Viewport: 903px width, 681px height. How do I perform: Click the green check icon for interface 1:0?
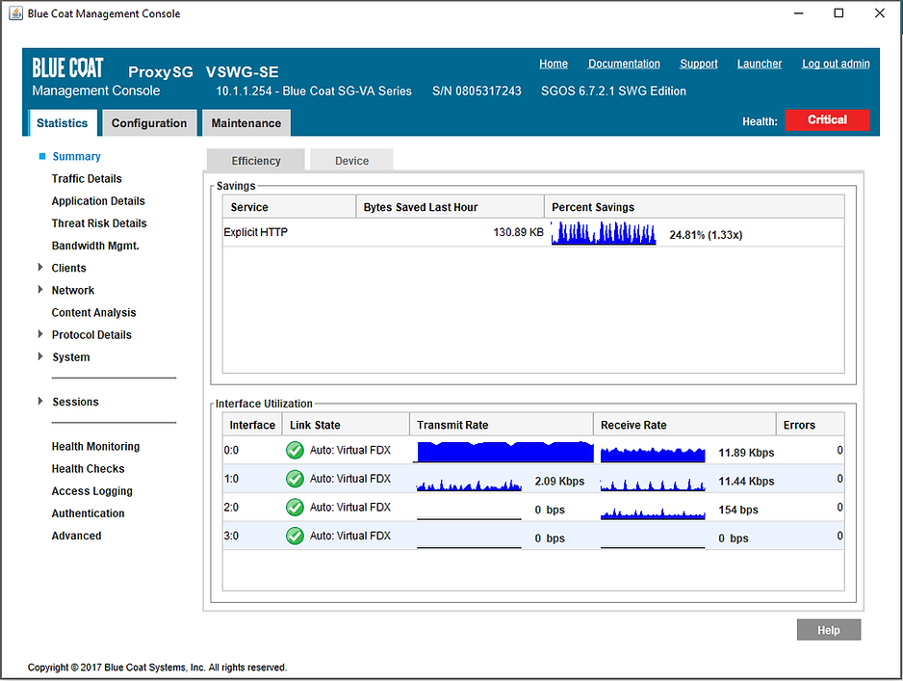click(295, 479)
